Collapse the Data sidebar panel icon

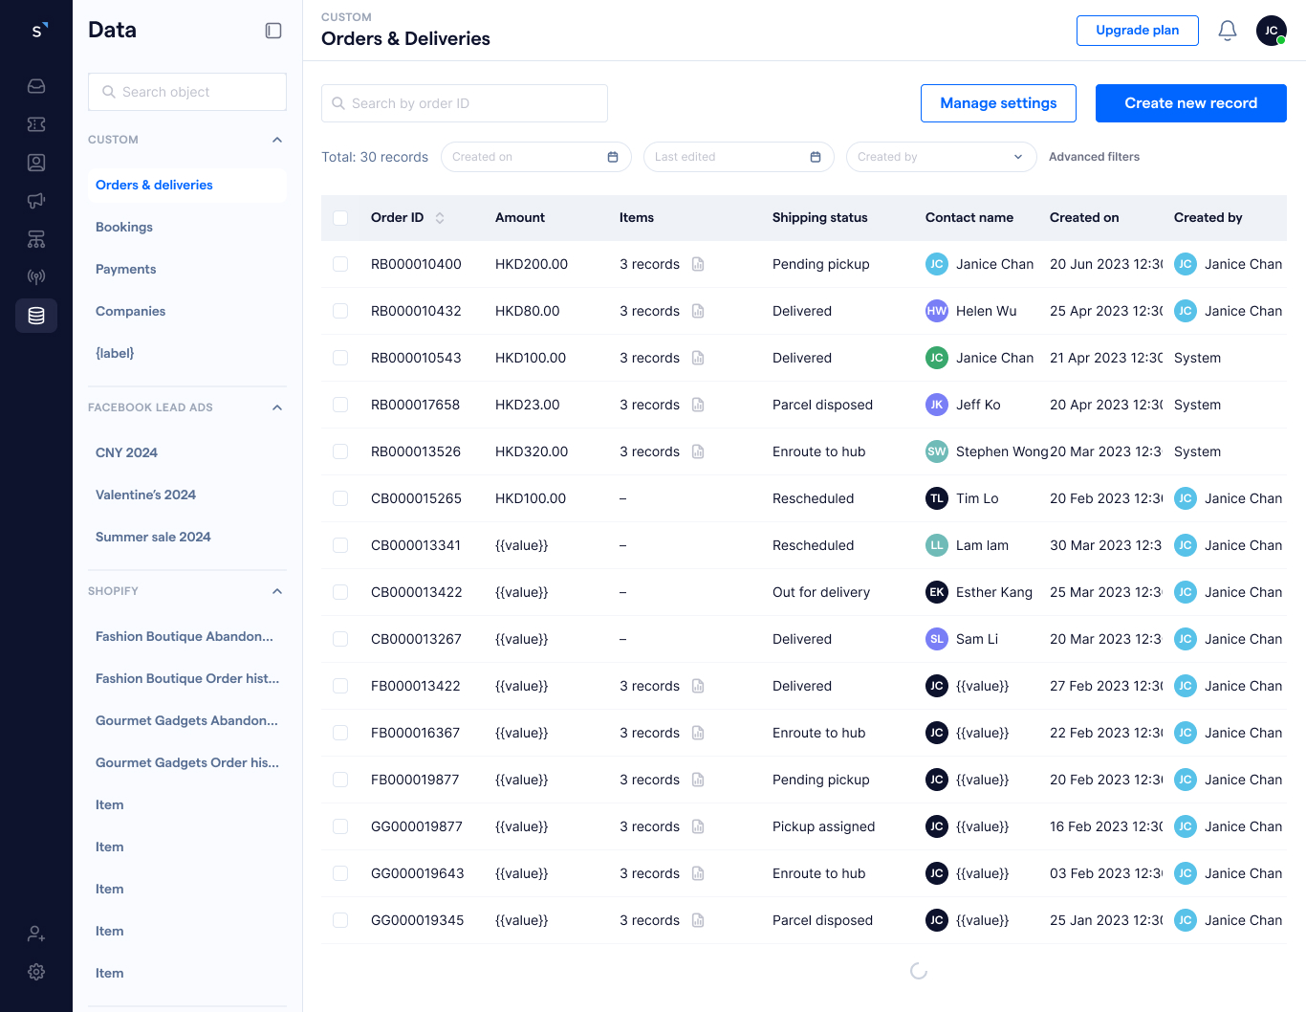273,31
